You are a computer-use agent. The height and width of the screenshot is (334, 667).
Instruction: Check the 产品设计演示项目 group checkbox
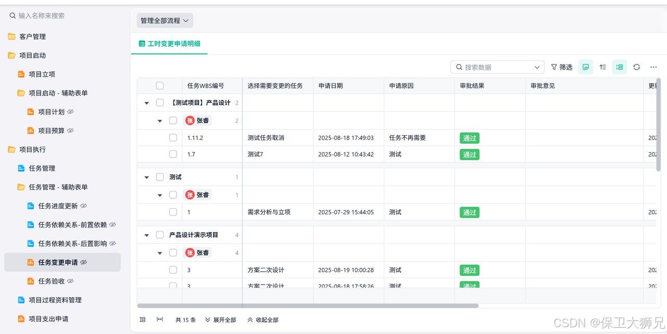pos(160,235)
